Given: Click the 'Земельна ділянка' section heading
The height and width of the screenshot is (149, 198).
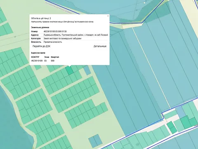Looking at the screenshot, I should pyautogui.click(x=40, y=27).
